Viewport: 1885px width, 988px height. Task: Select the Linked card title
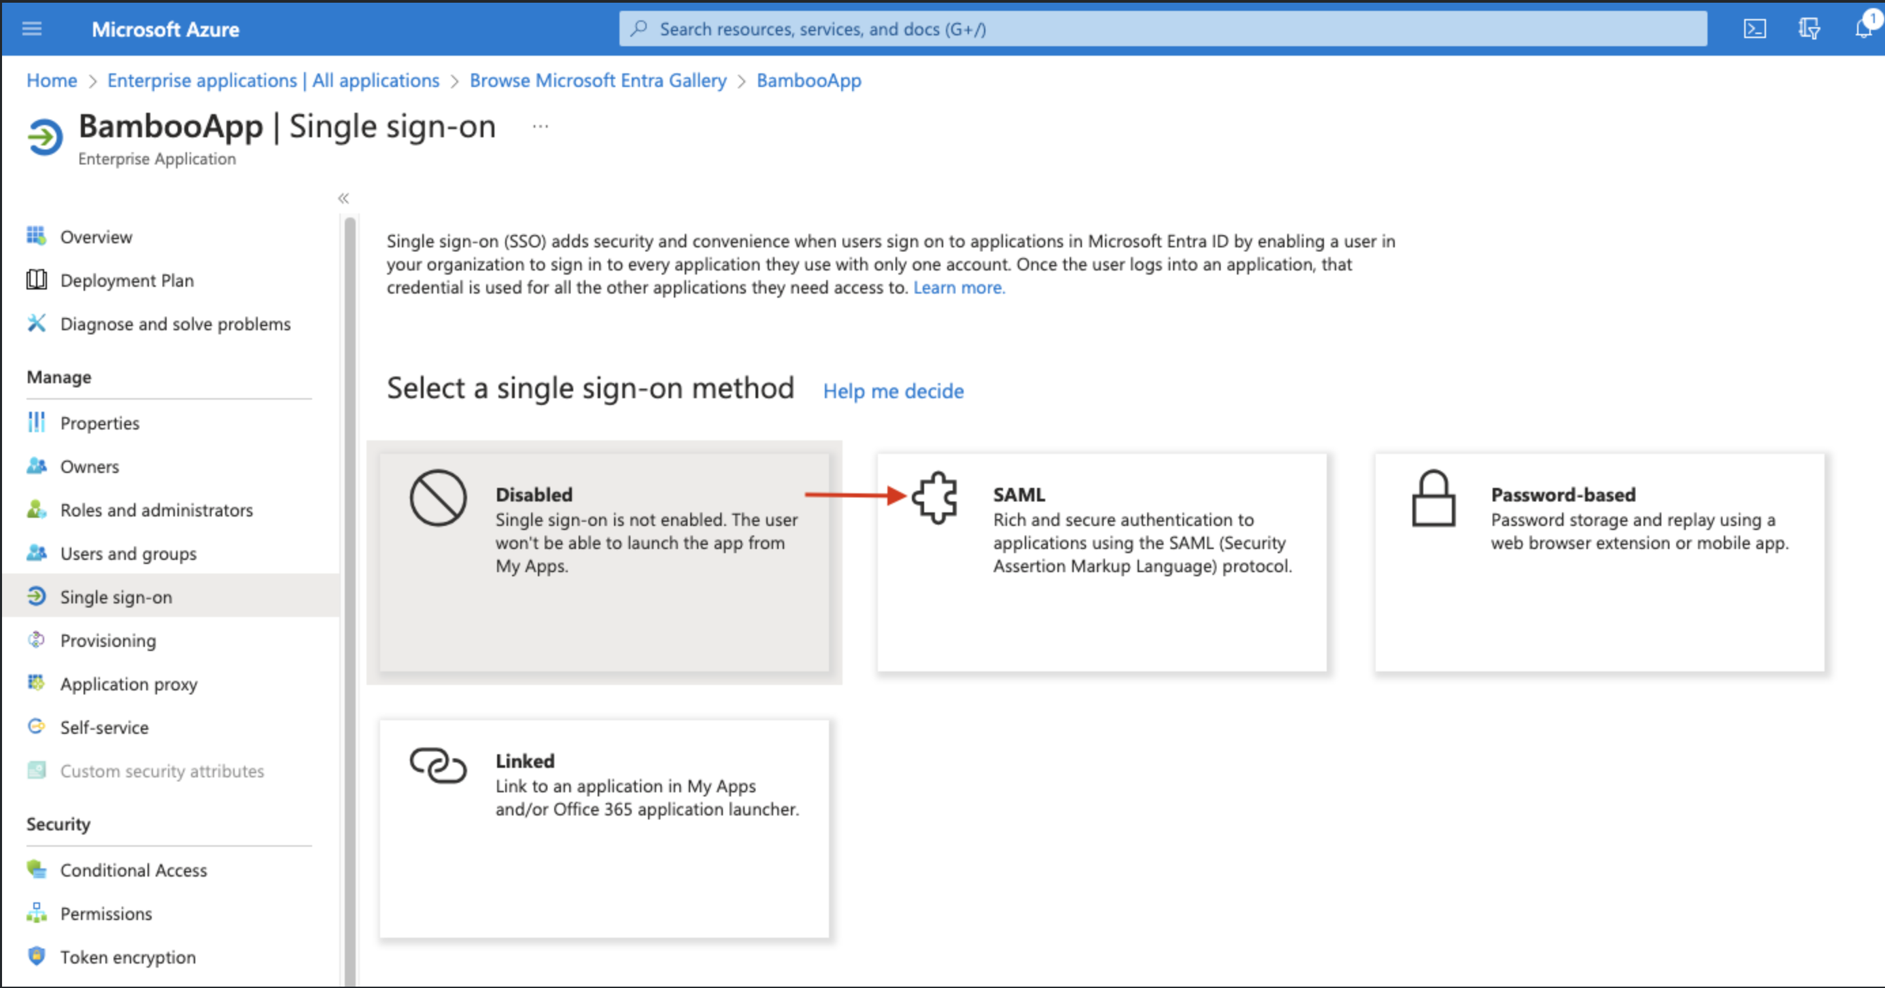[x=525, y=760]
